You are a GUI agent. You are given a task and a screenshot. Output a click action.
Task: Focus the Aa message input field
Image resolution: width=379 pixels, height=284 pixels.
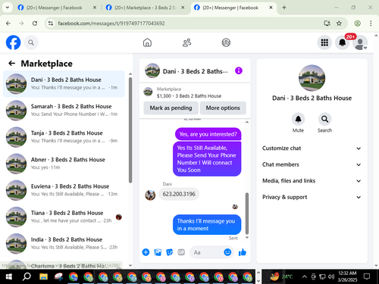[207, 252]
